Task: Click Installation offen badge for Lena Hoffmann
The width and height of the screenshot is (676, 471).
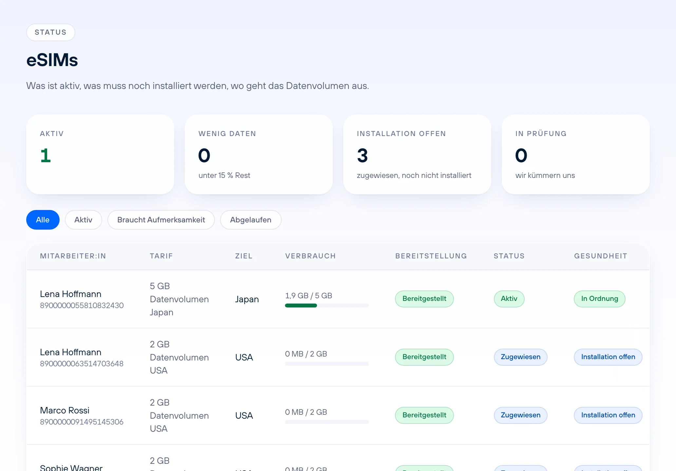Action: click(x=608, y=357)
